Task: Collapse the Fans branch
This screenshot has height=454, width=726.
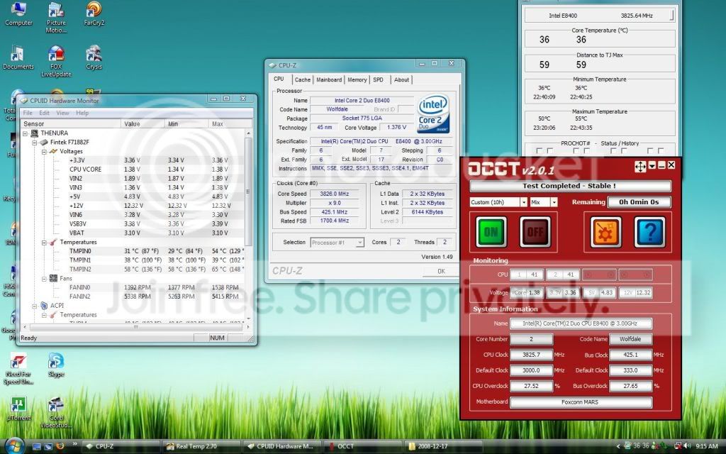Action: 44,279
